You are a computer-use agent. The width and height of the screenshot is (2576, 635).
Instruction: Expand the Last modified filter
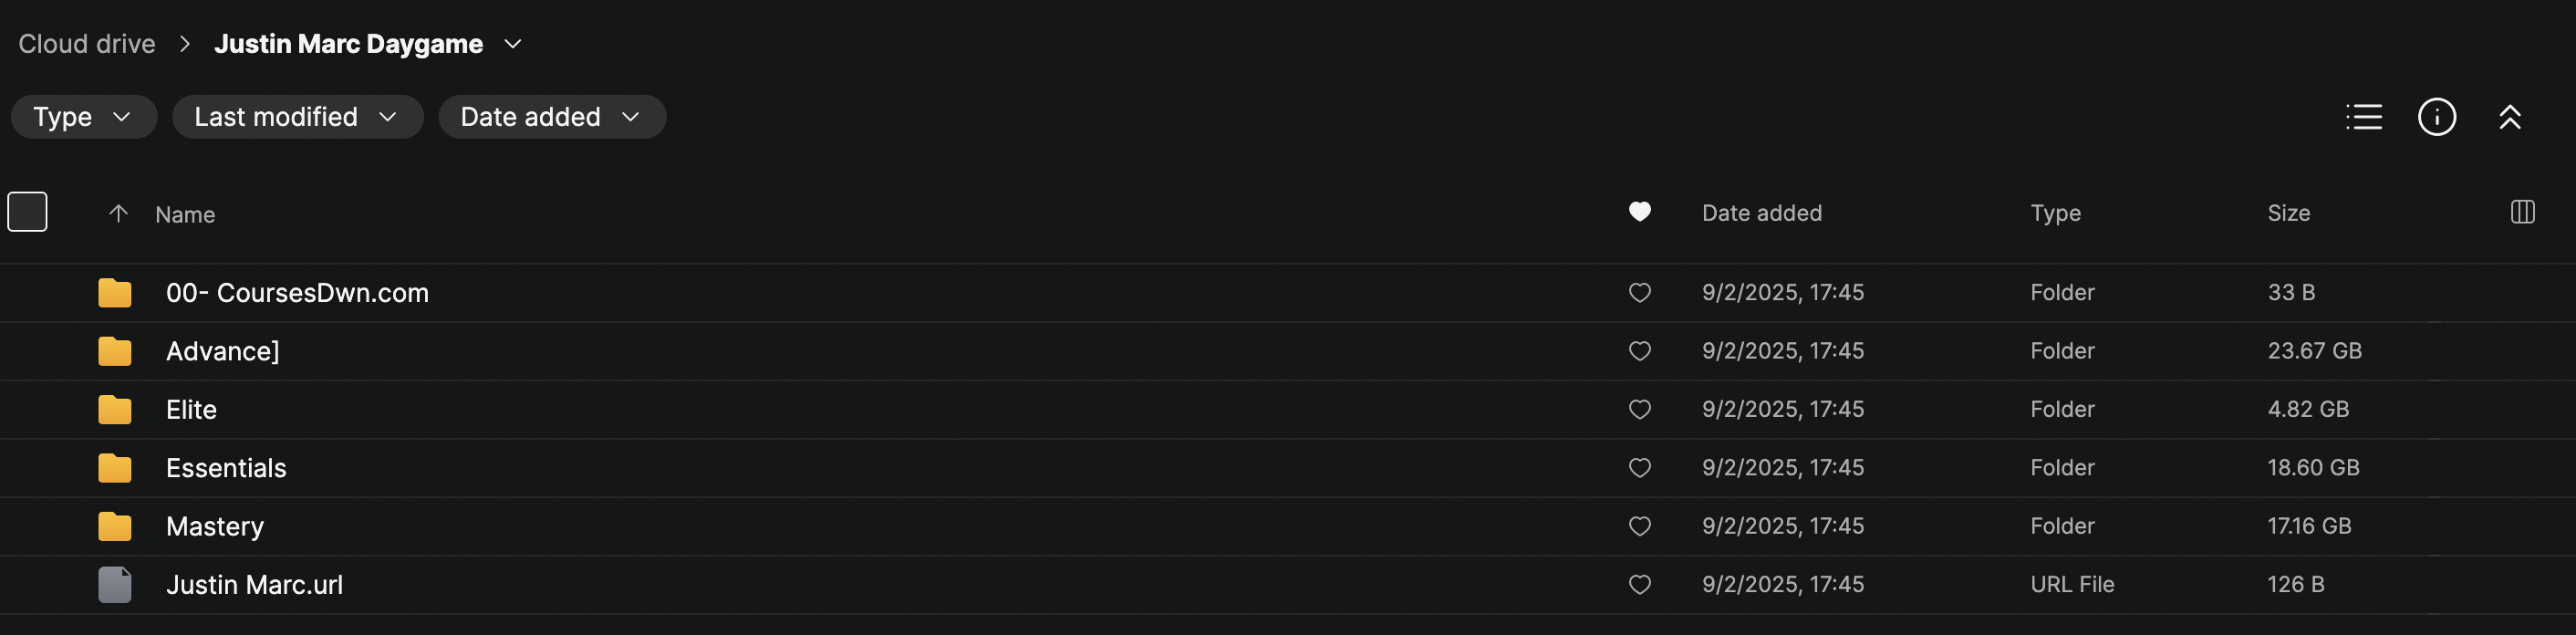pyautogui.click(x=297, y=117)
